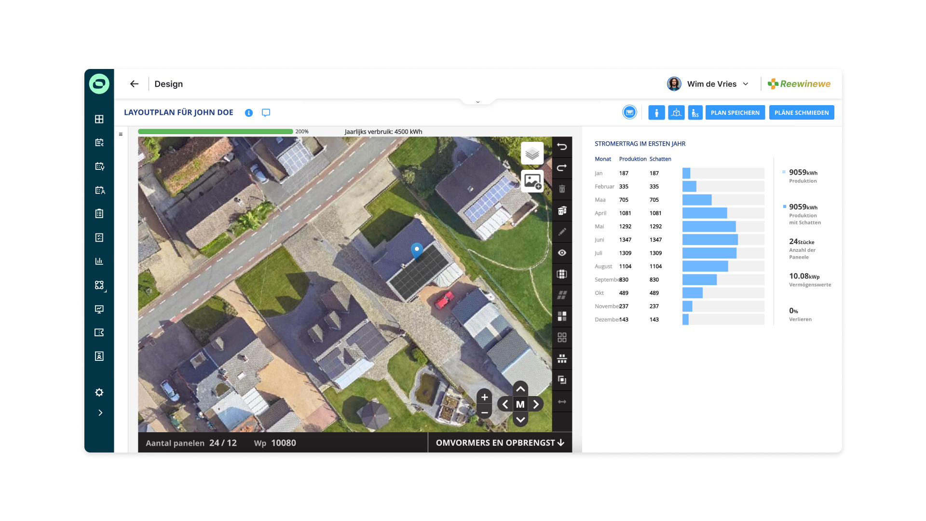Click the overlapping squares duplicate icon
926x521 pixels.
pyautogui.click(x=562, y=380)
